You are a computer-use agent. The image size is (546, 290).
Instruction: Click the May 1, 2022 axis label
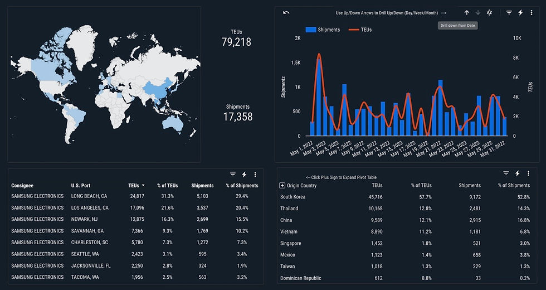pyautogui.click(x=301, y=148)
